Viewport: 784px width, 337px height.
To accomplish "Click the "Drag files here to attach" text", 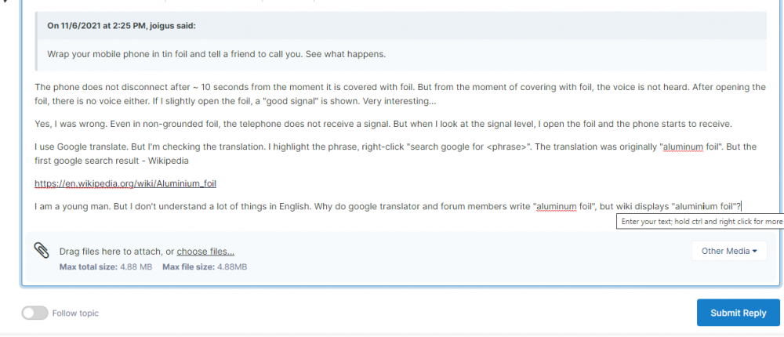I will [x=115, y=252].
